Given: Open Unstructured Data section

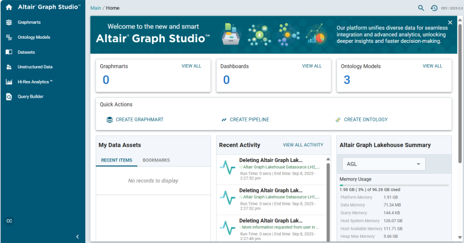Looking at the screenshot, I should tap(35, 67).
